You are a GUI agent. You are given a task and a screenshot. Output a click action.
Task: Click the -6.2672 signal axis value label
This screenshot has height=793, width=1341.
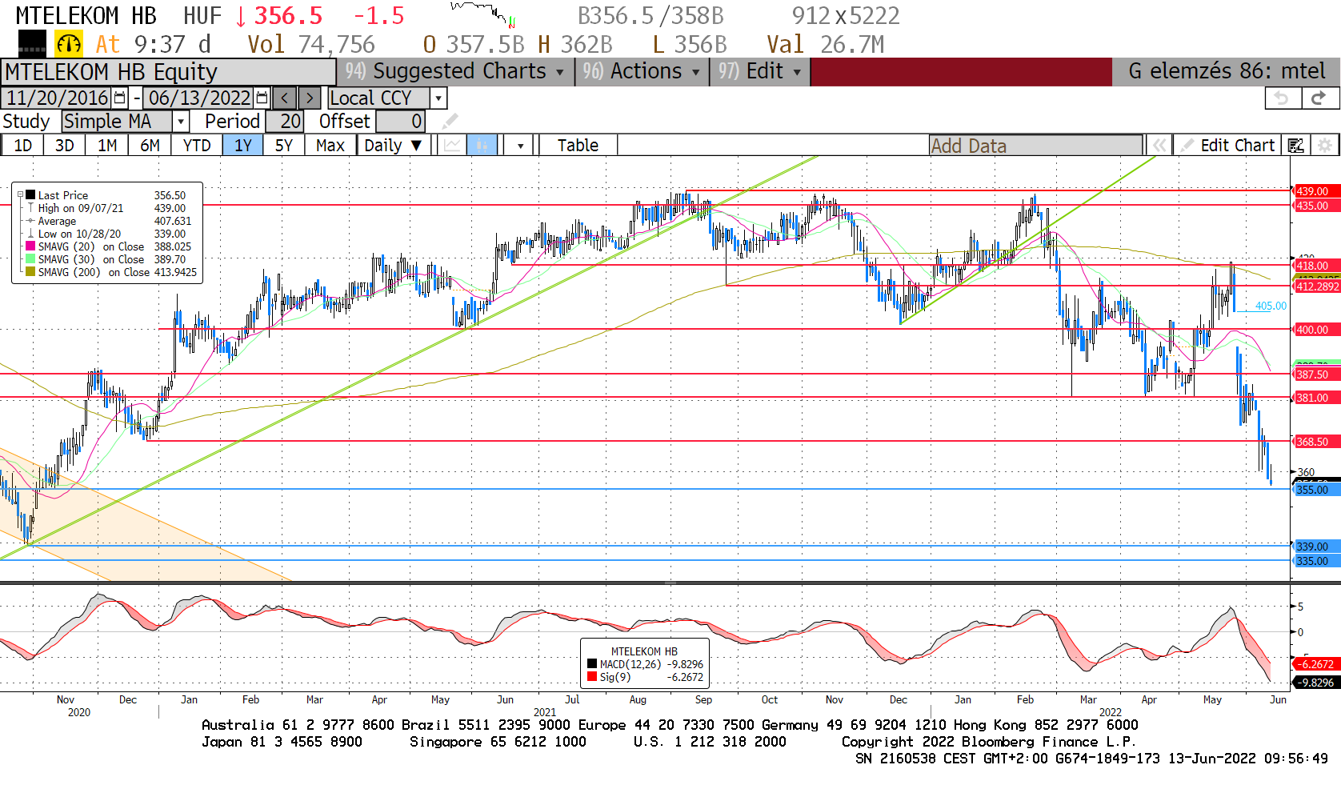(x=1316, y=664)
